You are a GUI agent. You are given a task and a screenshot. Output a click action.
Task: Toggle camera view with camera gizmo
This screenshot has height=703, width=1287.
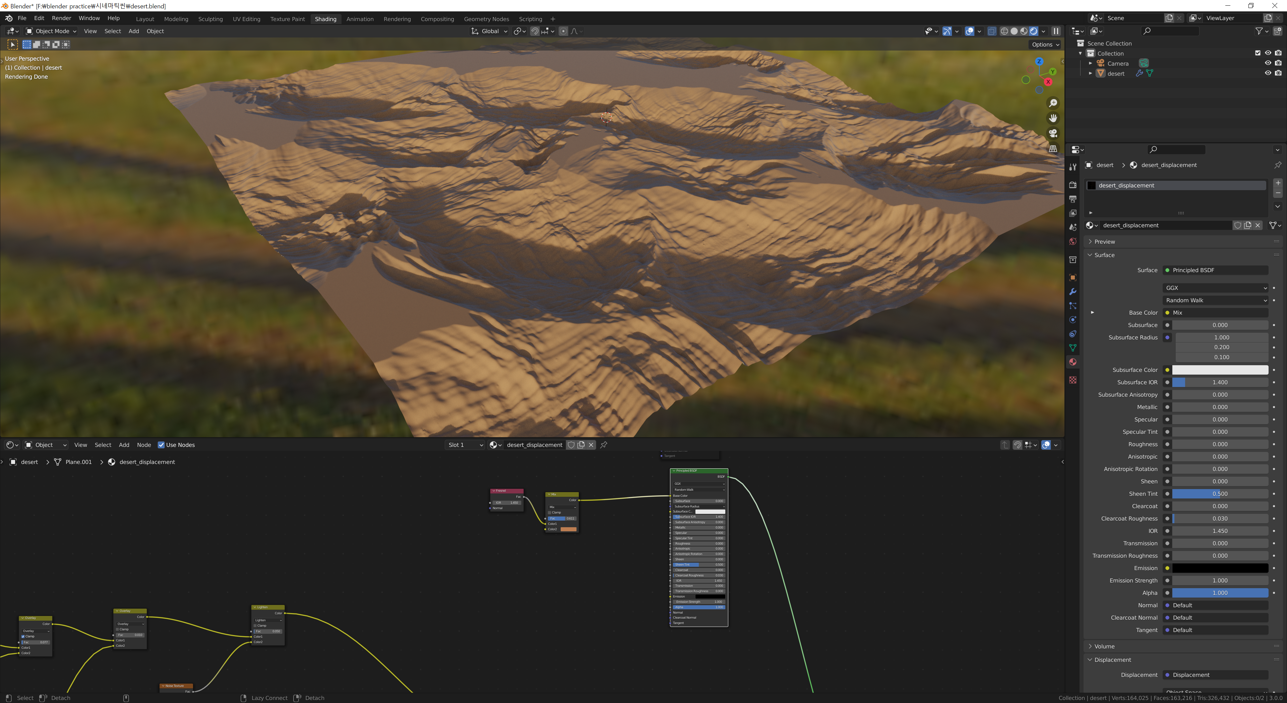[x=1053, y=133]
